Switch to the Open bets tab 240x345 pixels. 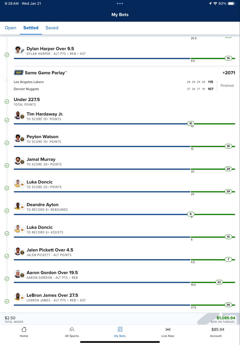point(10,28)
